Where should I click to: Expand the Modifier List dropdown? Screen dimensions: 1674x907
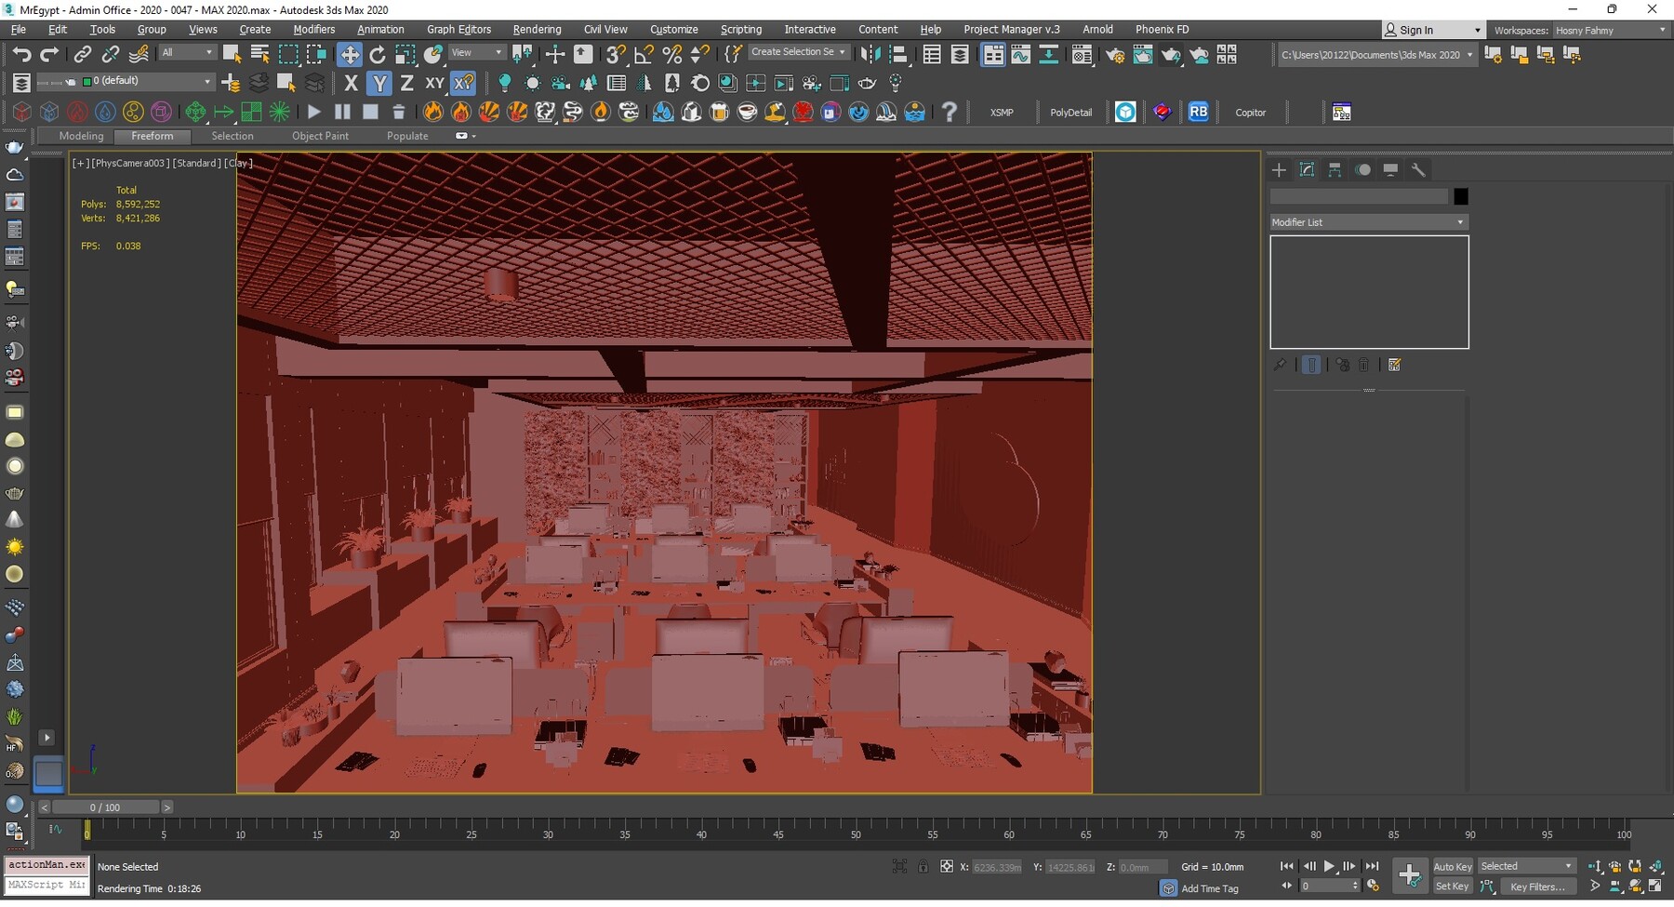coord(1368,222)
